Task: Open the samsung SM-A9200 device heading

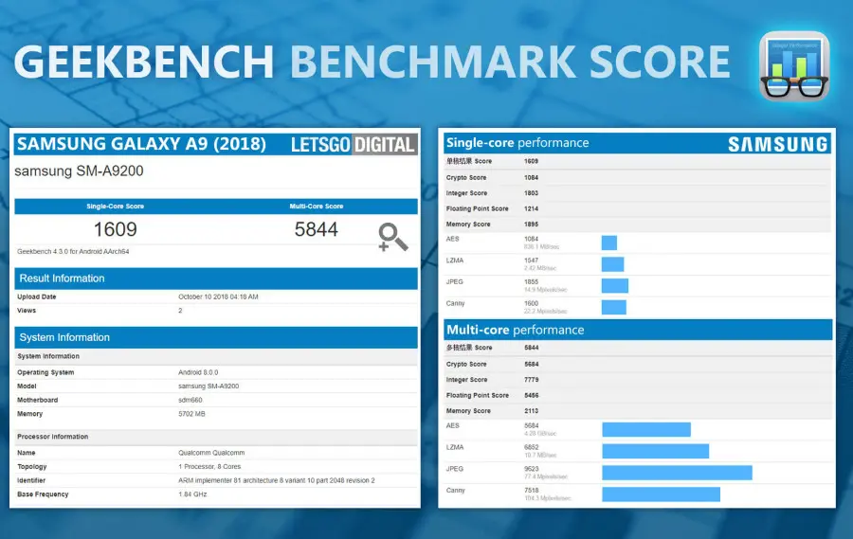Action: pyautogui.click(x=79, y=171)
